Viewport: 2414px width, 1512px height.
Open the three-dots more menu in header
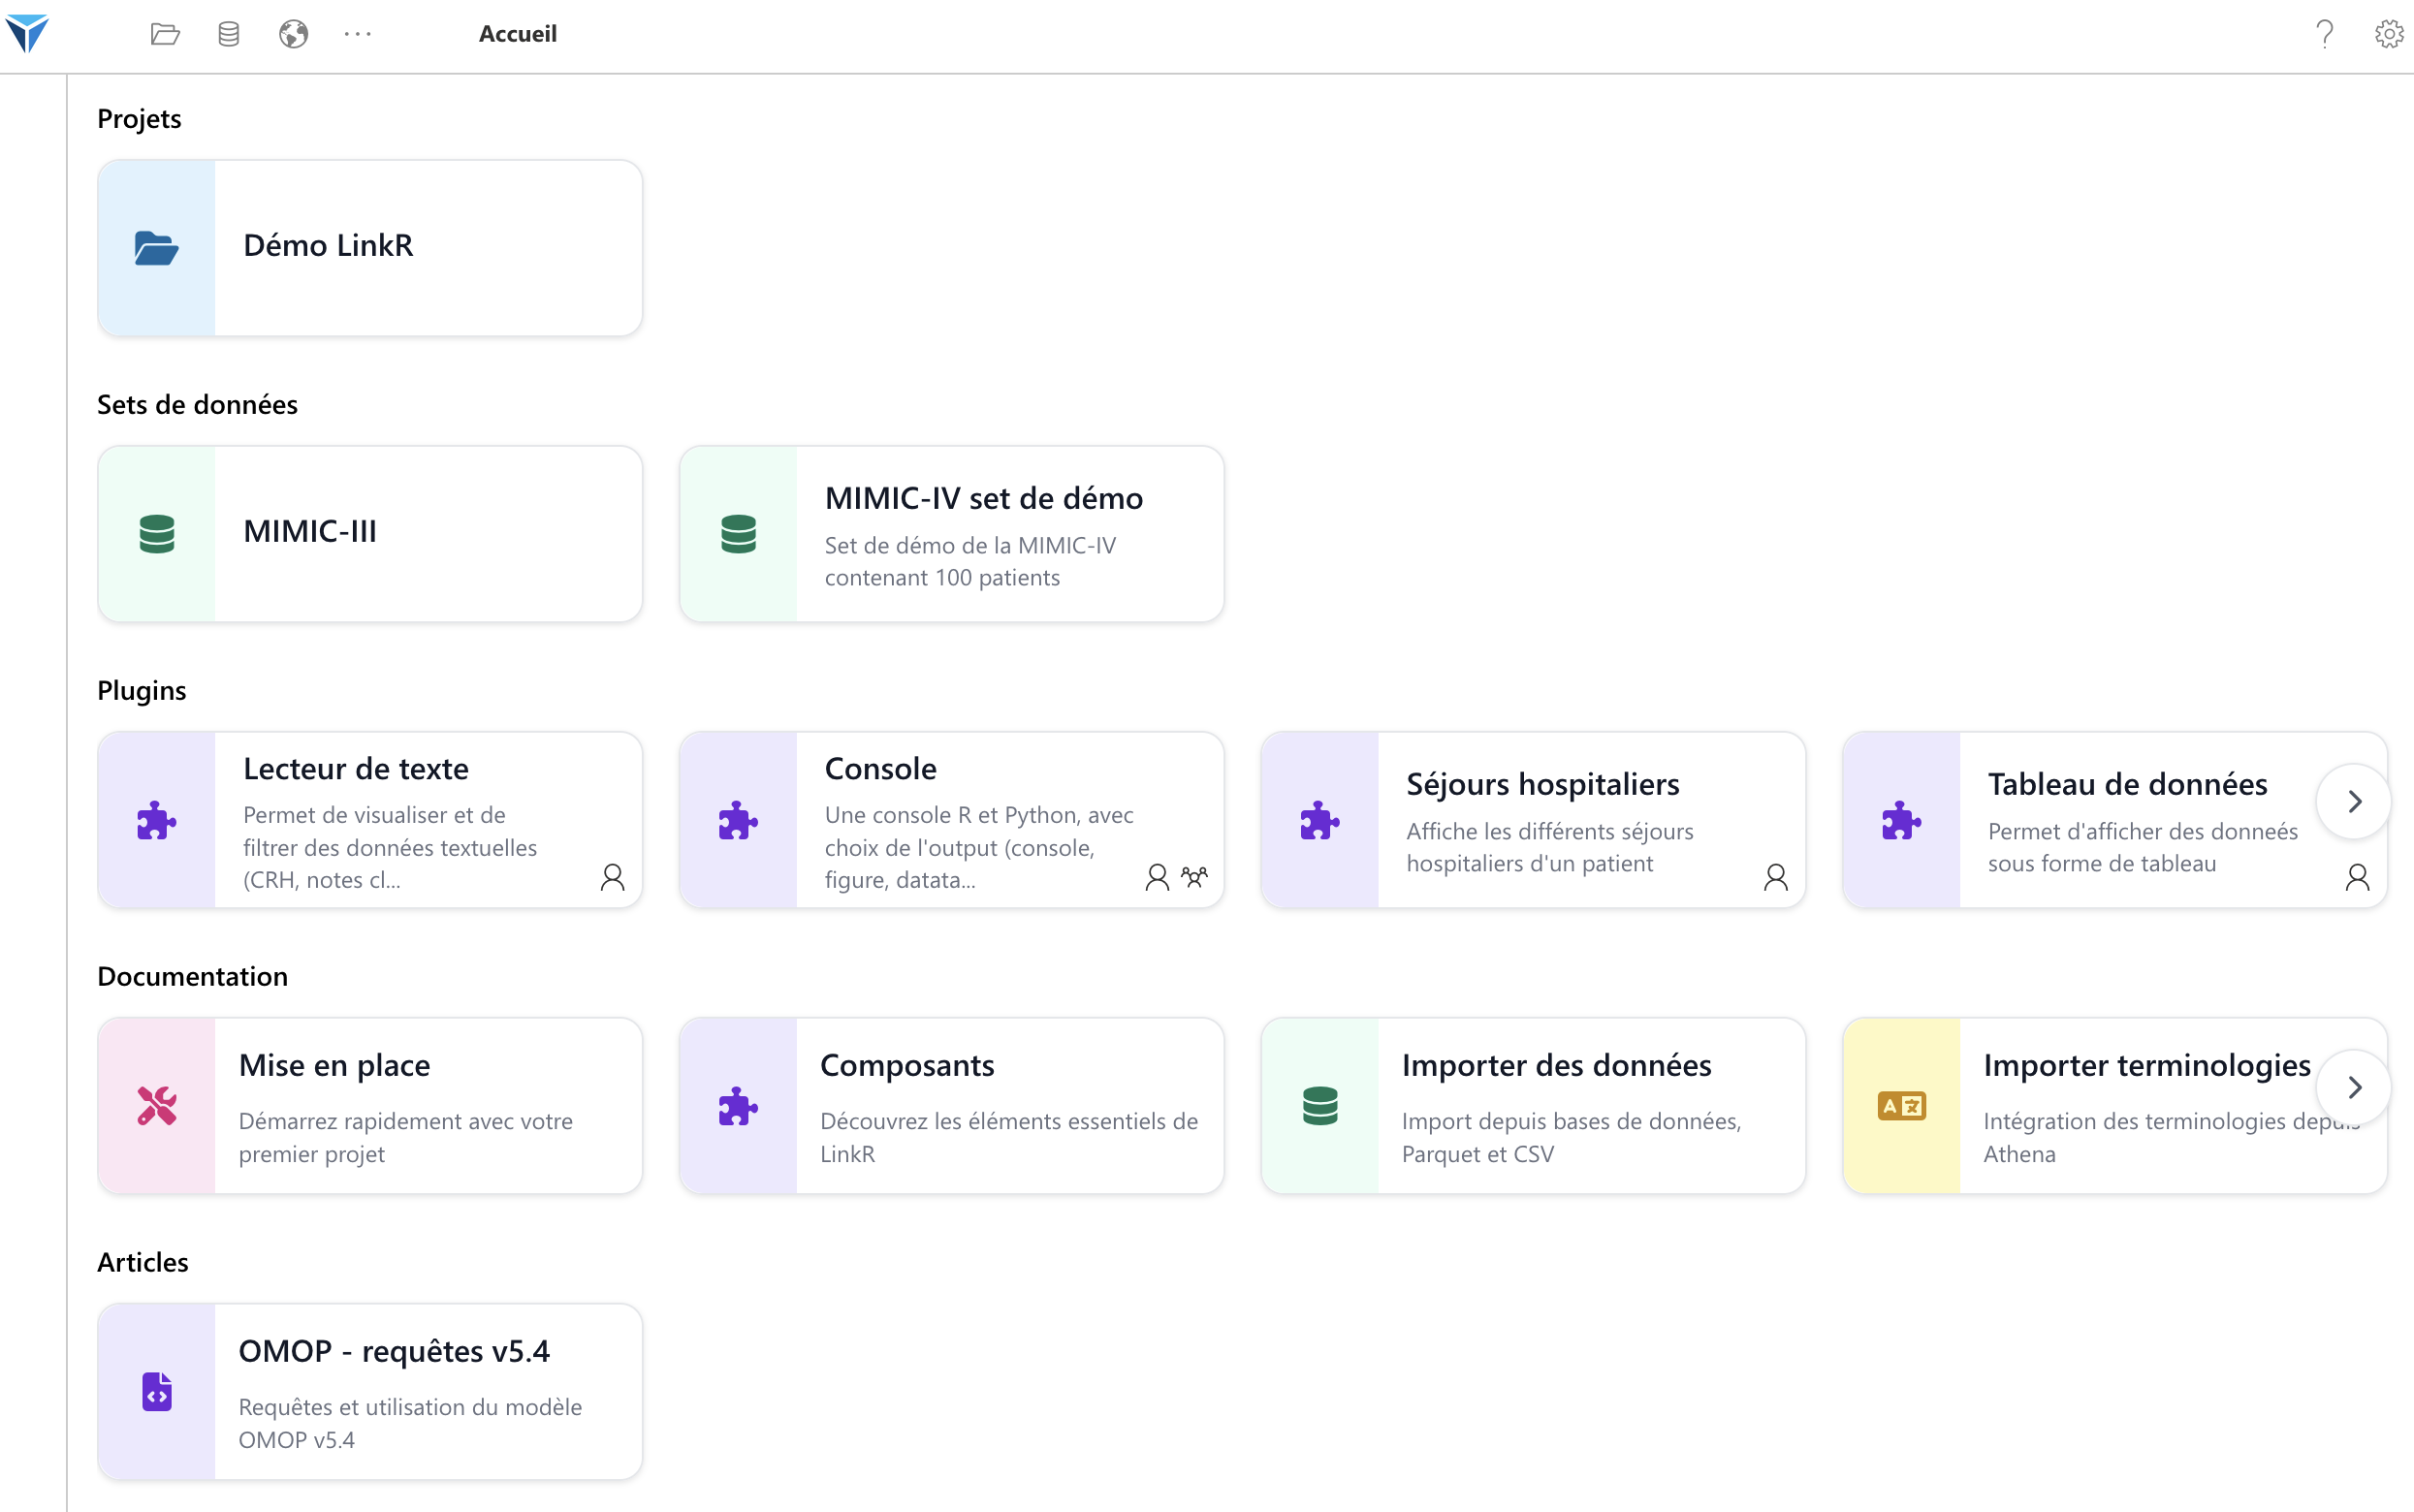(357, 34)
